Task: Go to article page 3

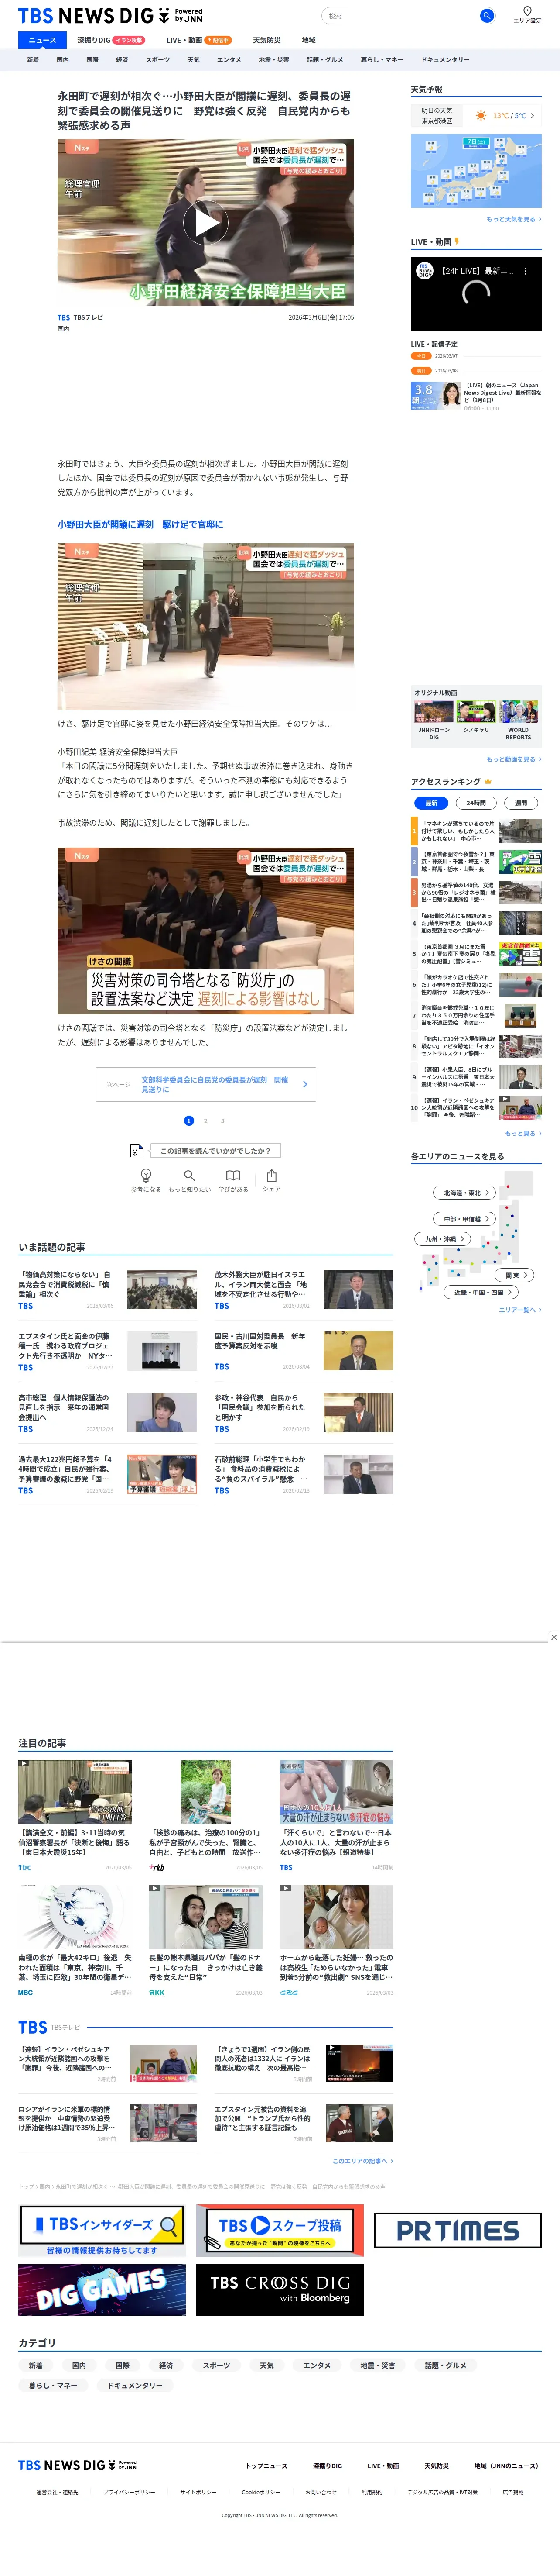Action: (x=222, y=1120)
